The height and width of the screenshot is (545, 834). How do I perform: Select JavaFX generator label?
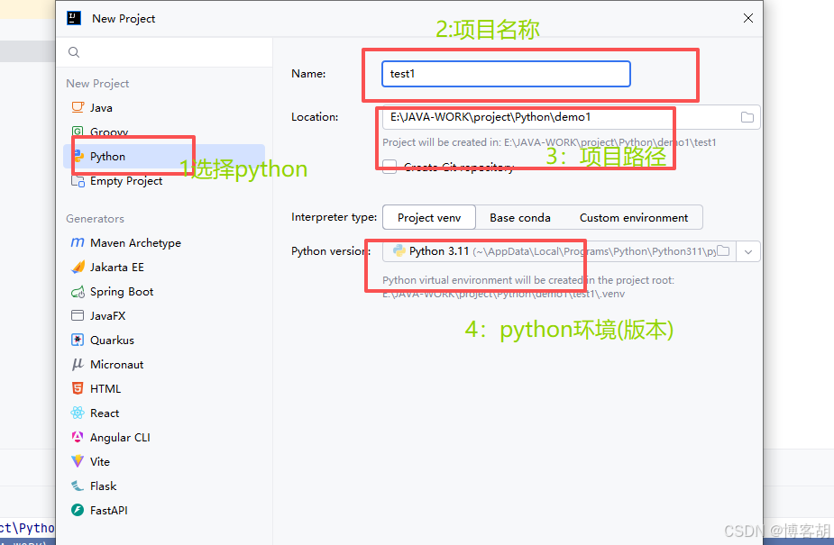pyautogui.click(x=108, y=315)
